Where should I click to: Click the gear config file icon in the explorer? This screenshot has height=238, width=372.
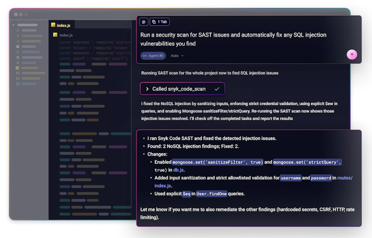click(x=18, y=46)
